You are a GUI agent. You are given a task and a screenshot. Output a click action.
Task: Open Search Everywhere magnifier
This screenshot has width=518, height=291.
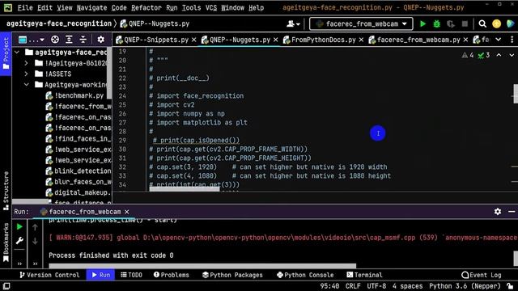(482, 23)
